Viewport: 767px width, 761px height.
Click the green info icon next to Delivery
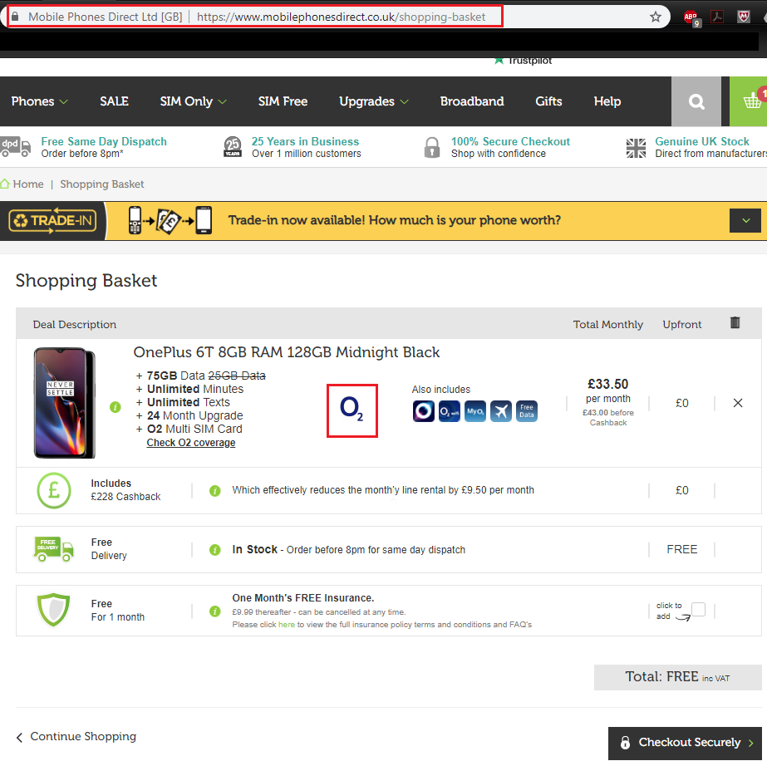[214, 549]
